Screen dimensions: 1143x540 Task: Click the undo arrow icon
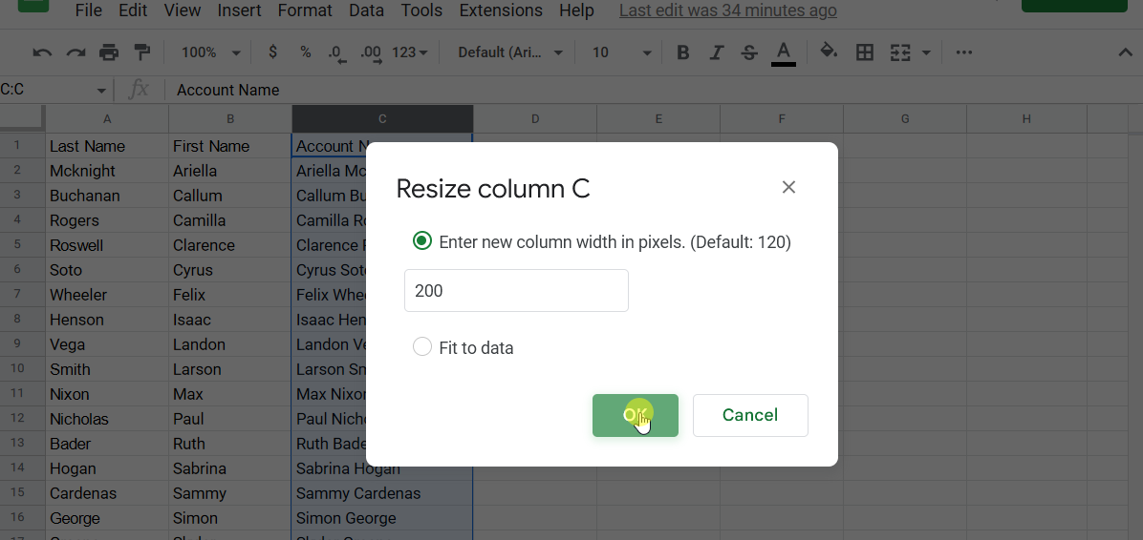click(x=42, y=52)
